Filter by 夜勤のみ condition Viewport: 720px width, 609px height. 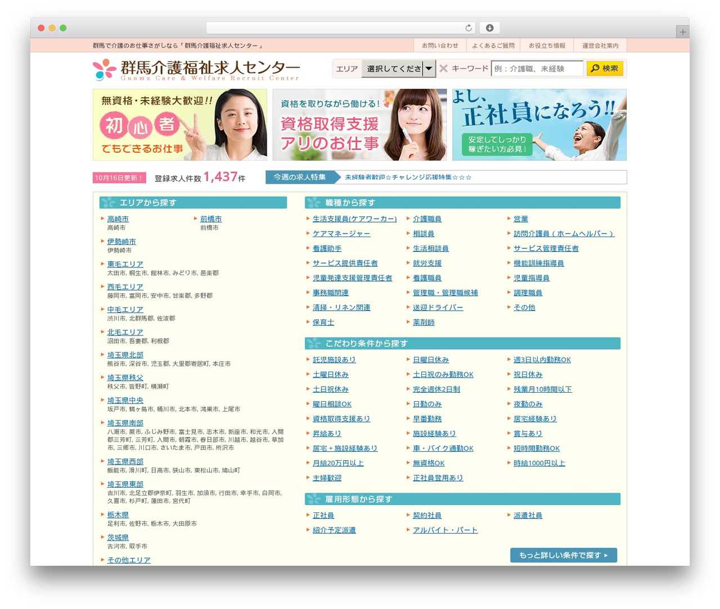pos(528,404)
